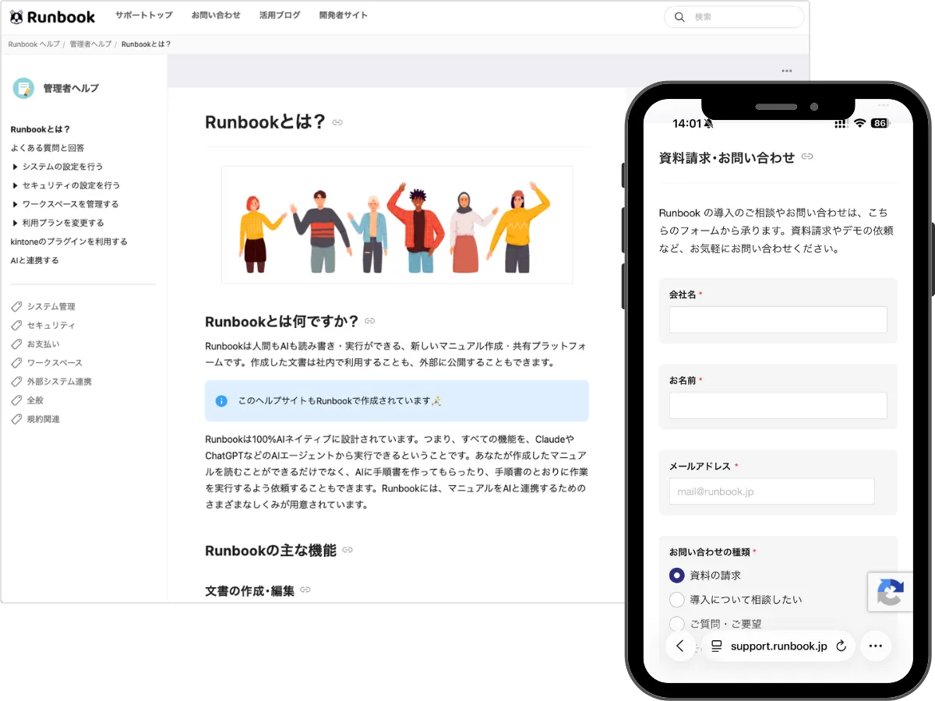
Task: Click the blue info icon in the callout
Action: click(221, 401)
